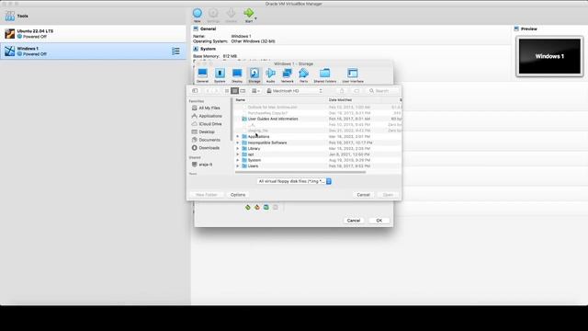The height and width of the screenshot is (331, 588).
Task: Click the Discard toolbar icon
Action: (231, 15)
